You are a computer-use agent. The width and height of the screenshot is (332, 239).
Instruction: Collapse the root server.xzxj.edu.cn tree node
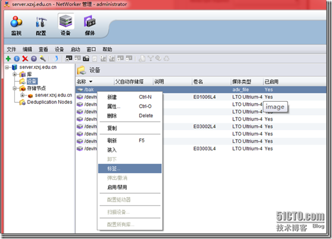(x=7, y=67)
